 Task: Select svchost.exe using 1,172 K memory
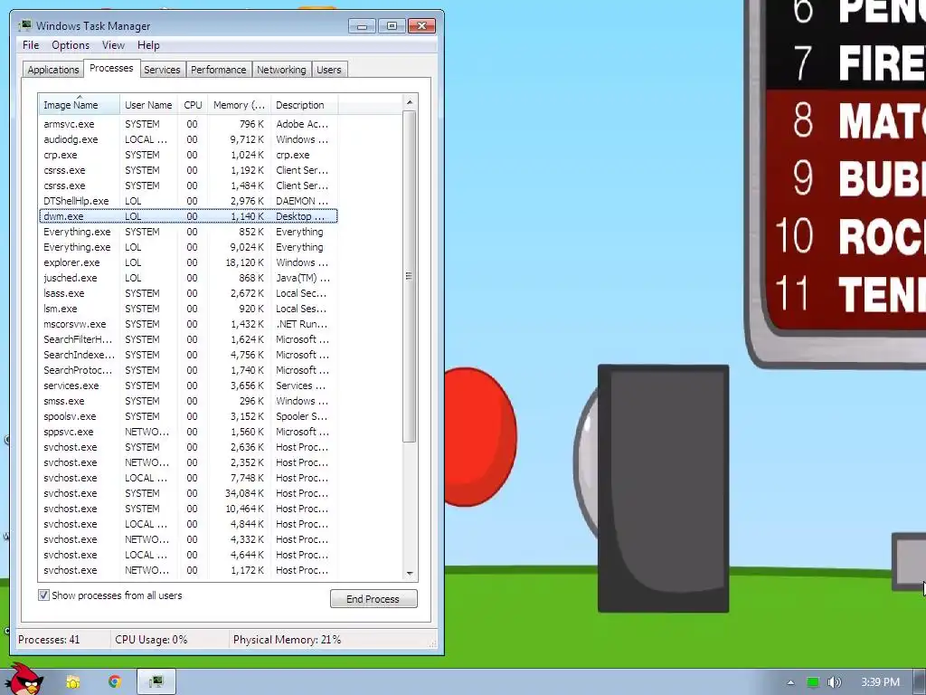pyautogui.click(x=188, y=570)
